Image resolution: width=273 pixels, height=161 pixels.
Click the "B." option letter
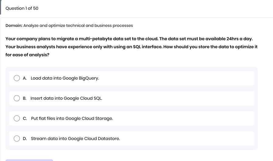point(25,98)
